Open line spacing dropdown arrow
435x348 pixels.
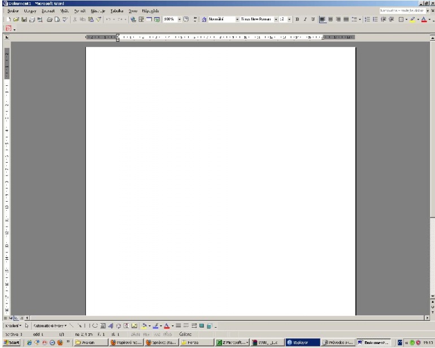(x=360, y=19)
